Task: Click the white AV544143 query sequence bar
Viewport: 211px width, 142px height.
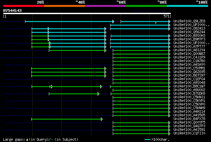Action: [x=87, y=13]
